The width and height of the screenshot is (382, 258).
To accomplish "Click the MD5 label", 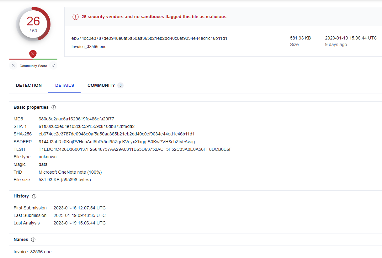I will pyautogui.click(x=18, y=119).
